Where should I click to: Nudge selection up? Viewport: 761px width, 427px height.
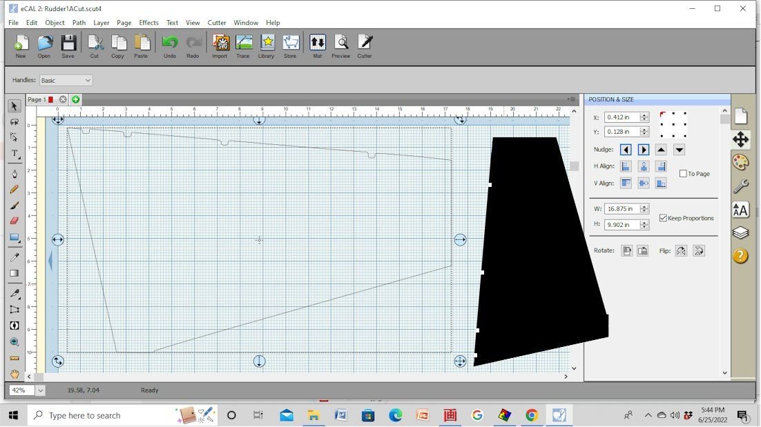coord(661,150)
